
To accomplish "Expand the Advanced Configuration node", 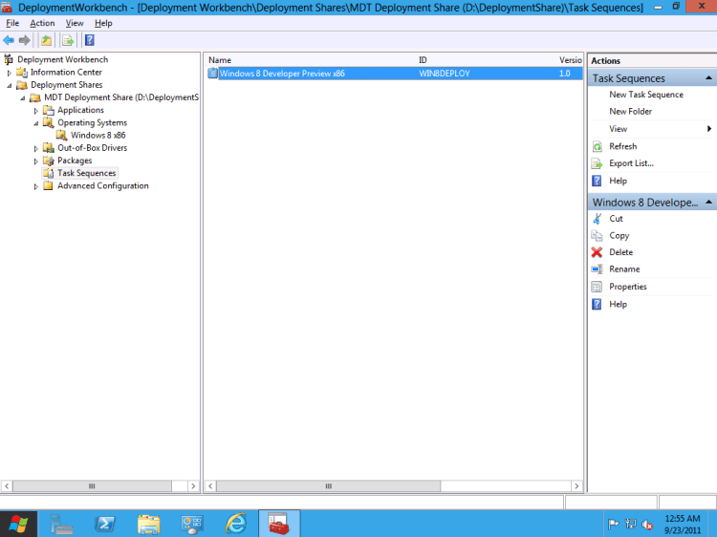I will coord(36,186).
